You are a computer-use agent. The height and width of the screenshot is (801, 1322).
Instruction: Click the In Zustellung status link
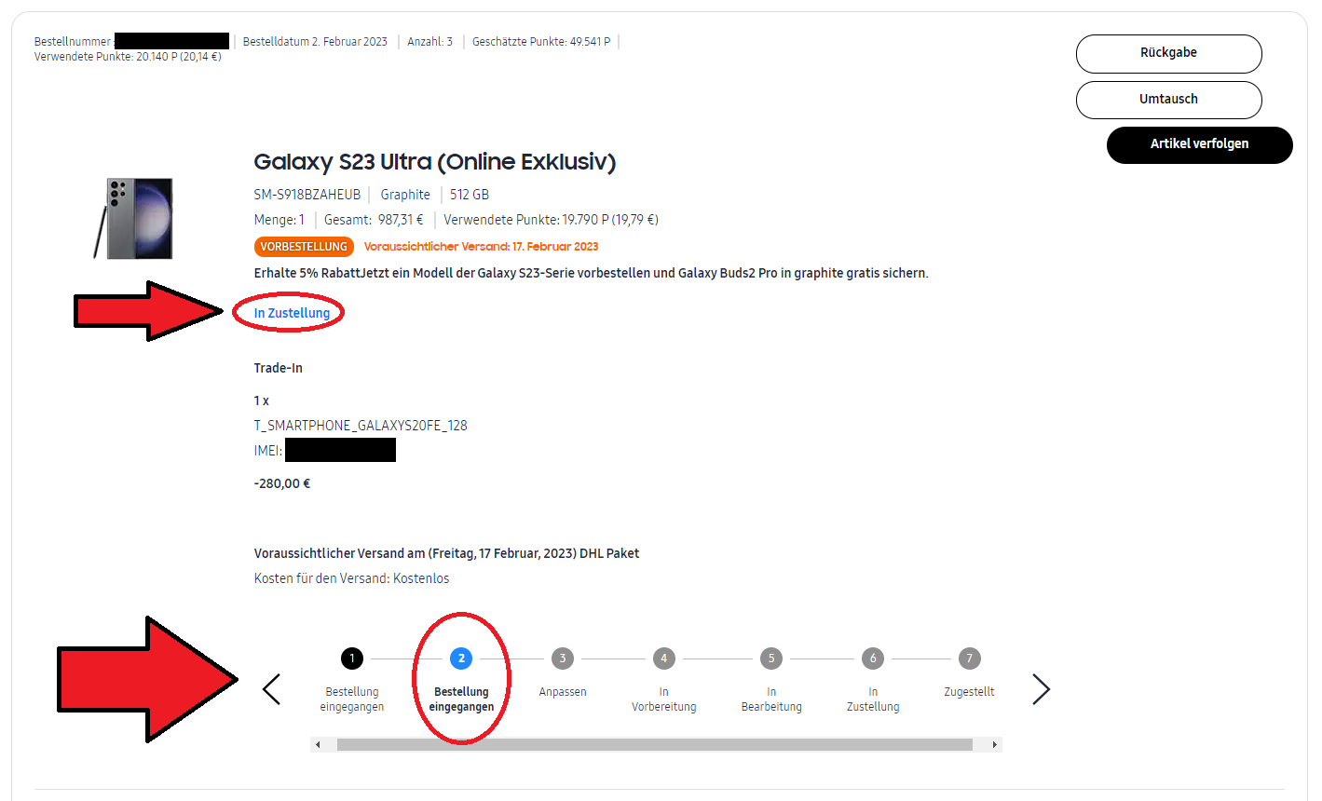[x=292, y=313]
